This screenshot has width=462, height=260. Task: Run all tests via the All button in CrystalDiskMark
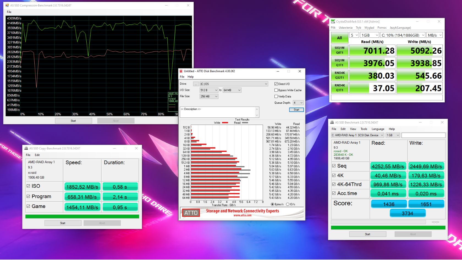coord(339,37)
